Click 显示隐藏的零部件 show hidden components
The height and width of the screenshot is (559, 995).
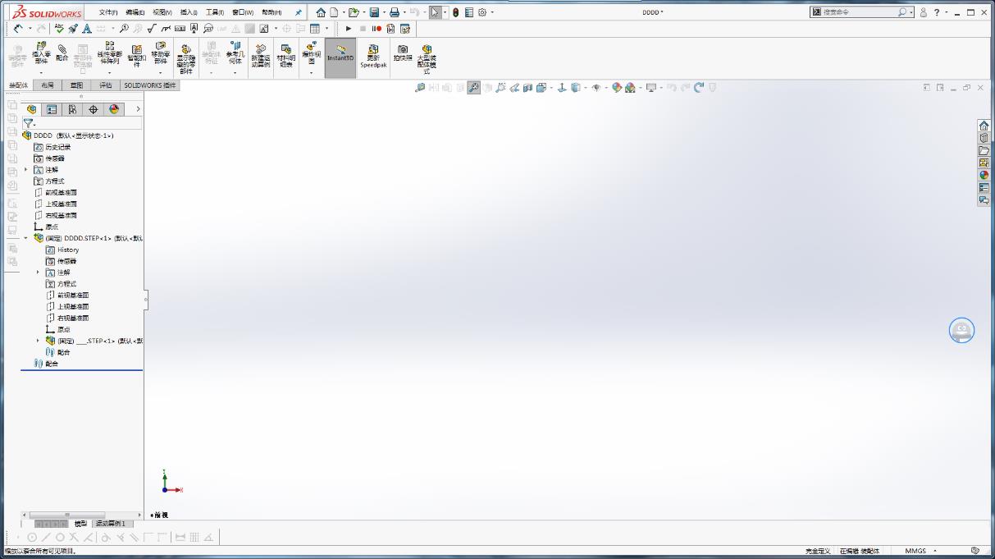tap(186, 59)
